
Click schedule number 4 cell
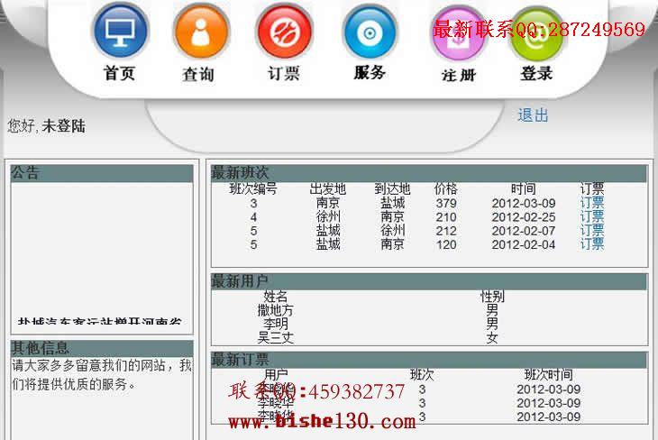pos(253,217)
